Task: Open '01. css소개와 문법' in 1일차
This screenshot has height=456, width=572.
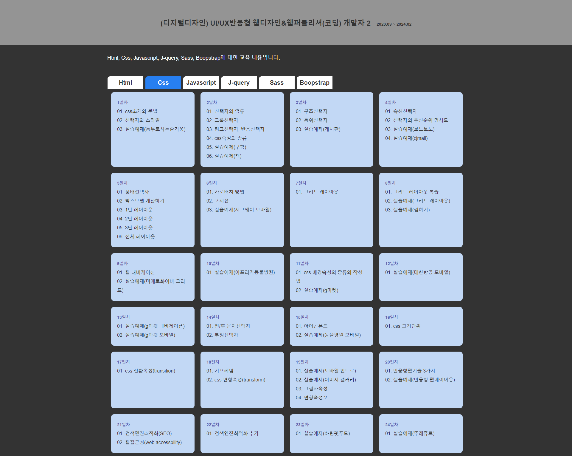Action: [x=137, y=111]
